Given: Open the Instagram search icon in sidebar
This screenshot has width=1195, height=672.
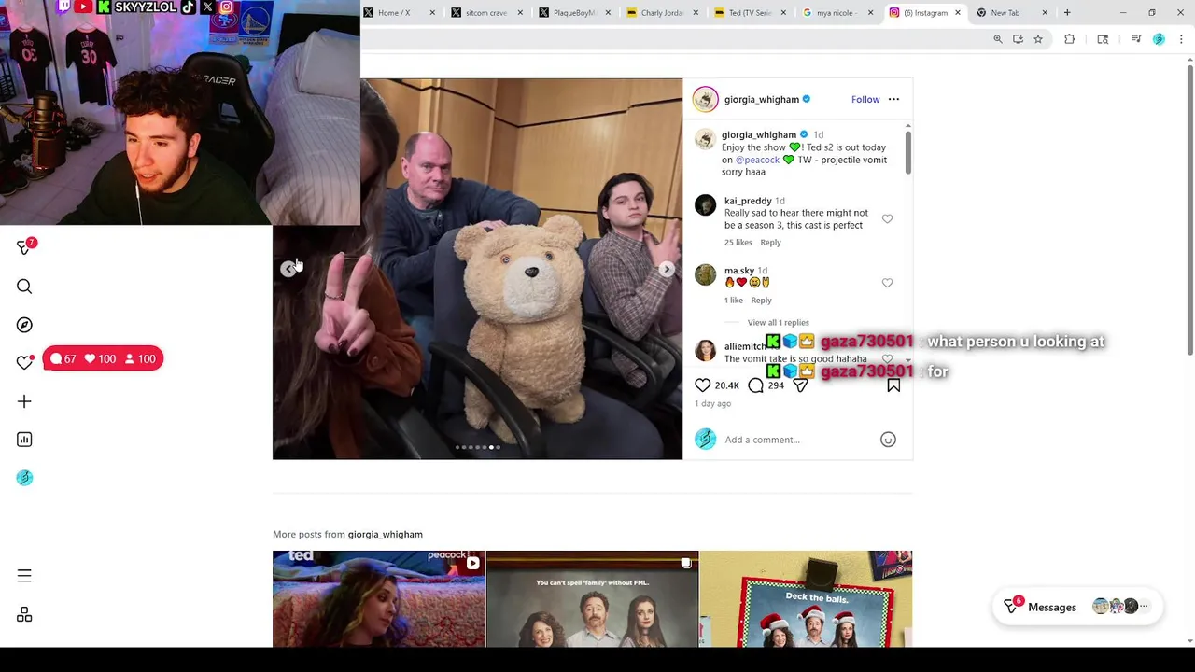Looking at the screenshot, I should click(24, 287).
